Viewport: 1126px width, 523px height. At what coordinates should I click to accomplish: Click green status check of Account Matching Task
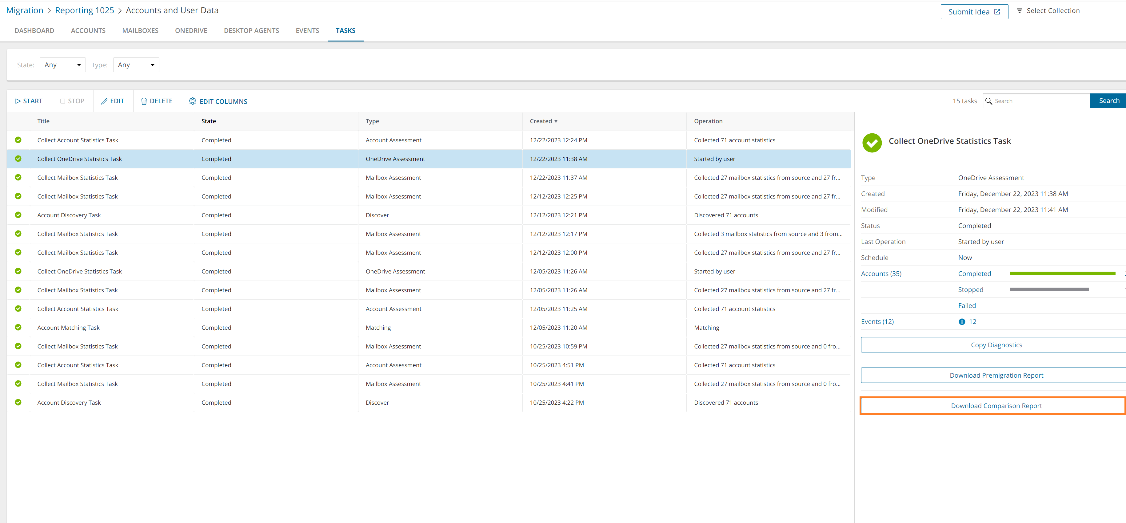(18, 328)
